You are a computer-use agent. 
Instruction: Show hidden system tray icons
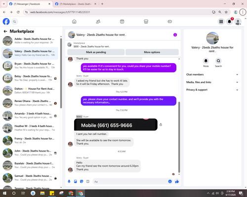click(x=208, y=193)
